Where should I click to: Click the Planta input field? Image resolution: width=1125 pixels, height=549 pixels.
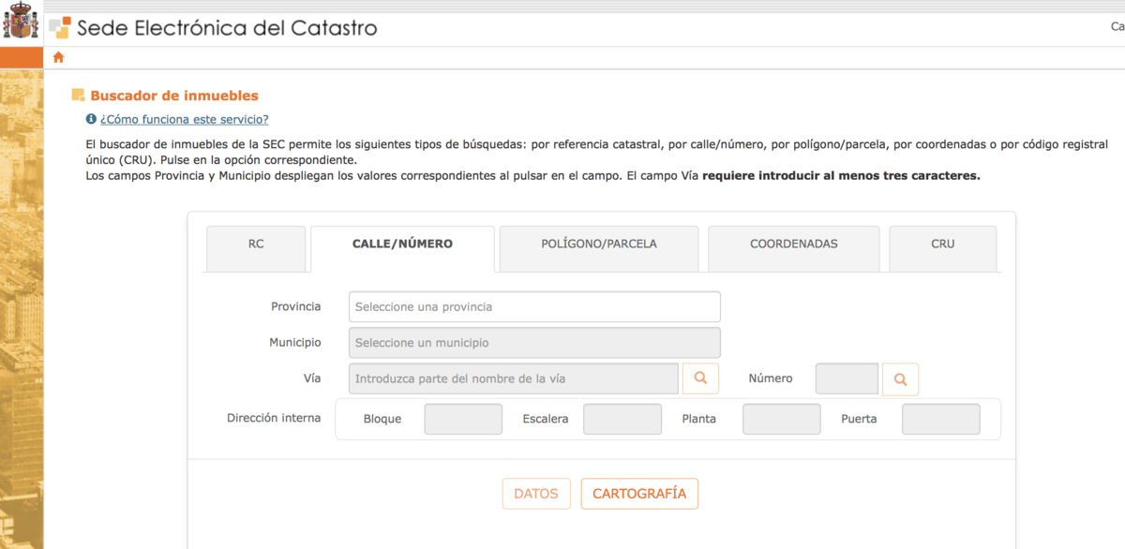point(782,419)
